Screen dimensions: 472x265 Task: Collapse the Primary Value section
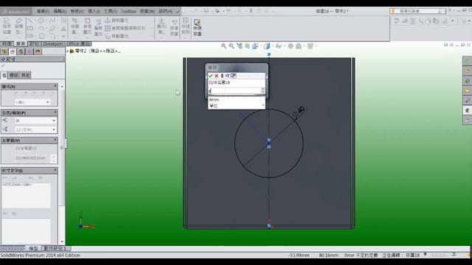pyautogui.click(x=55, y=140)
